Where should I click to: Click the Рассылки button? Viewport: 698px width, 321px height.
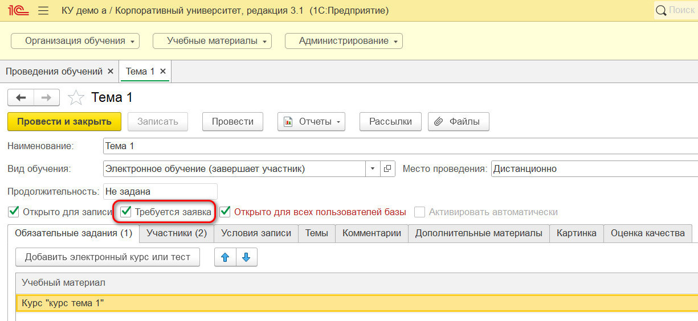390,121
